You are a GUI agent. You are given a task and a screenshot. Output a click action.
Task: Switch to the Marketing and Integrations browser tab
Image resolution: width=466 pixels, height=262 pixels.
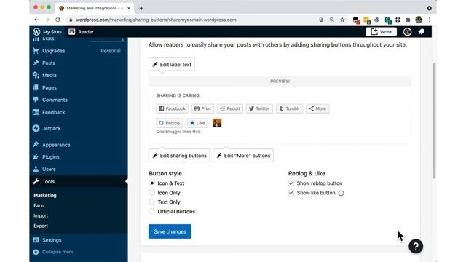tap(95, 8)
